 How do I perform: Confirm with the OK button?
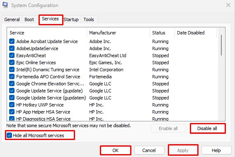click(x=116, y=150)
